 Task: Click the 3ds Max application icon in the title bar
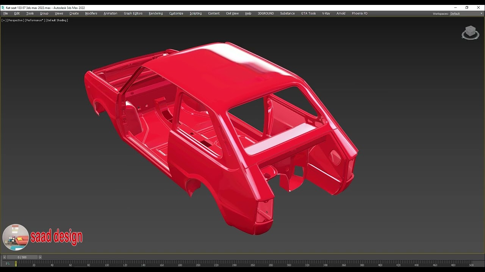pyautogui.click(x=3, y=8)
